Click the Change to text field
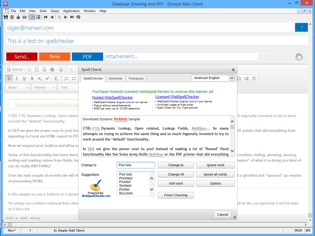315x236 pixels. (136, 165)
